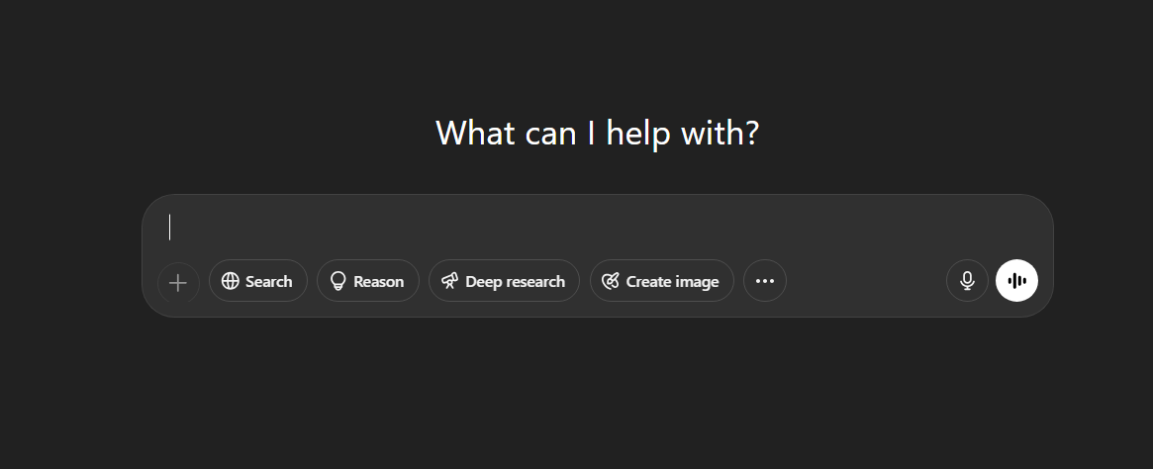Click the telescope icon beside Deep research

pyautogui.click(x=449, y=281)
